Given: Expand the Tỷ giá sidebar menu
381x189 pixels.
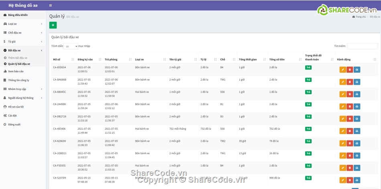Looking at the screenshot, I should tap(23, 42).
